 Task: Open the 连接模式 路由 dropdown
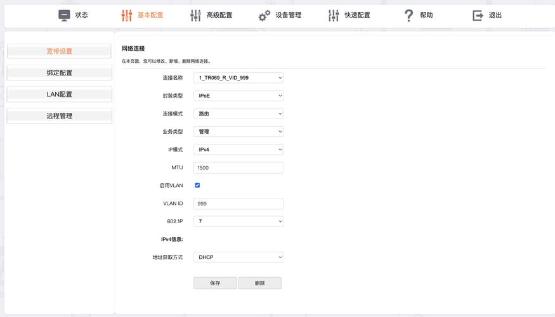[x=238, y=113]
